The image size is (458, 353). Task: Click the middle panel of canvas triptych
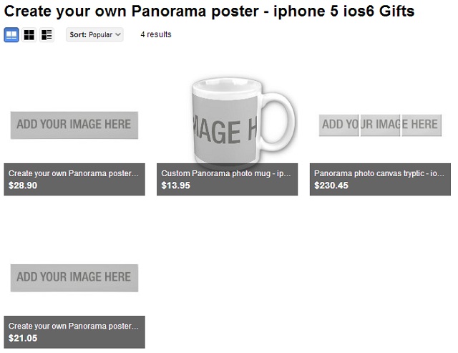tap(380, 125)
